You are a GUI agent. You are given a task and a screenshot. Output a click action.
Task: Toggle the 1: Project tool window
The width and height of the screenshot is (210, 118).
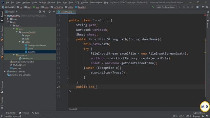[x=2, y=16]
